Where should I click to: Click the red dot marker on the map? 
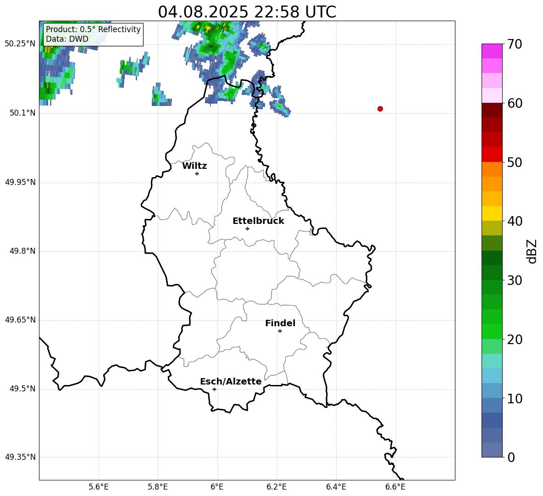[380, 109]
